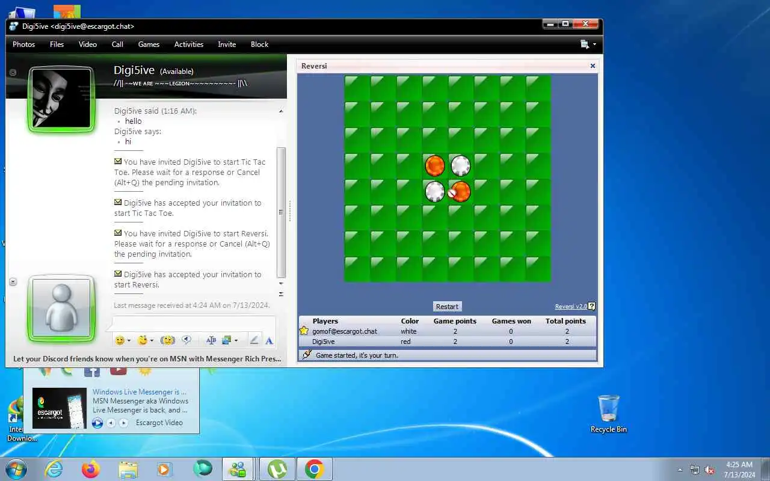Image resolution: width=770 pixels, height=481 pixels.
Task: Click the escargot video thumbnail
Action: click(x=59, y=408)
